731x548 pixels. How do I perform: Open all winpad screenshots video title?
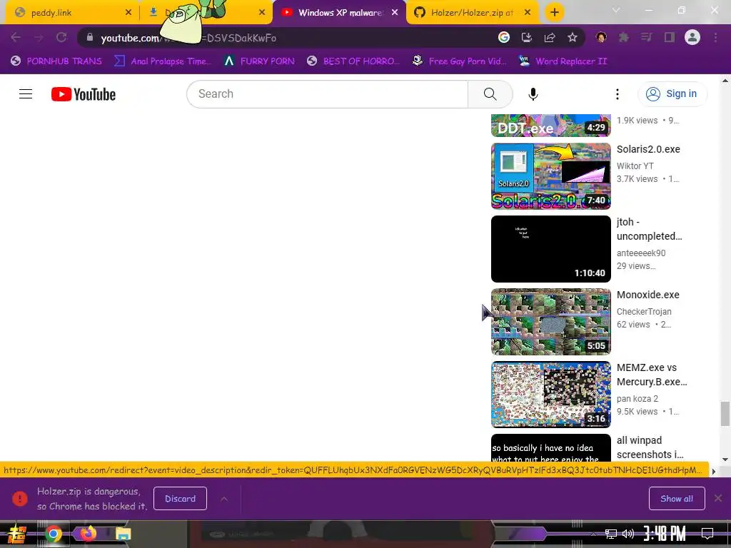(x=650, y=447)
